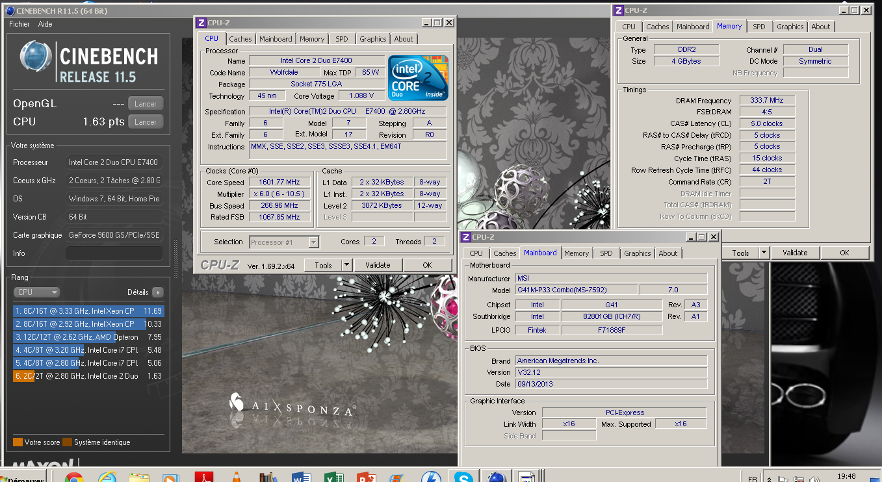Click the Z icon in front CPU-Z title bar
The image size is (882, 482).
(202, 22)
